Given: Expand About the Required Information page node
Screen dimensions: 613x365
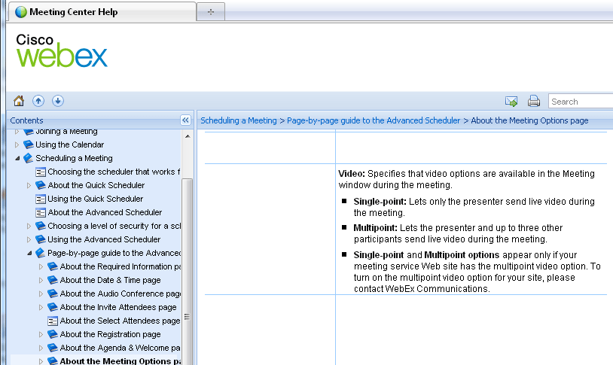Looking at the screenshot, I should tap(41, 266).
